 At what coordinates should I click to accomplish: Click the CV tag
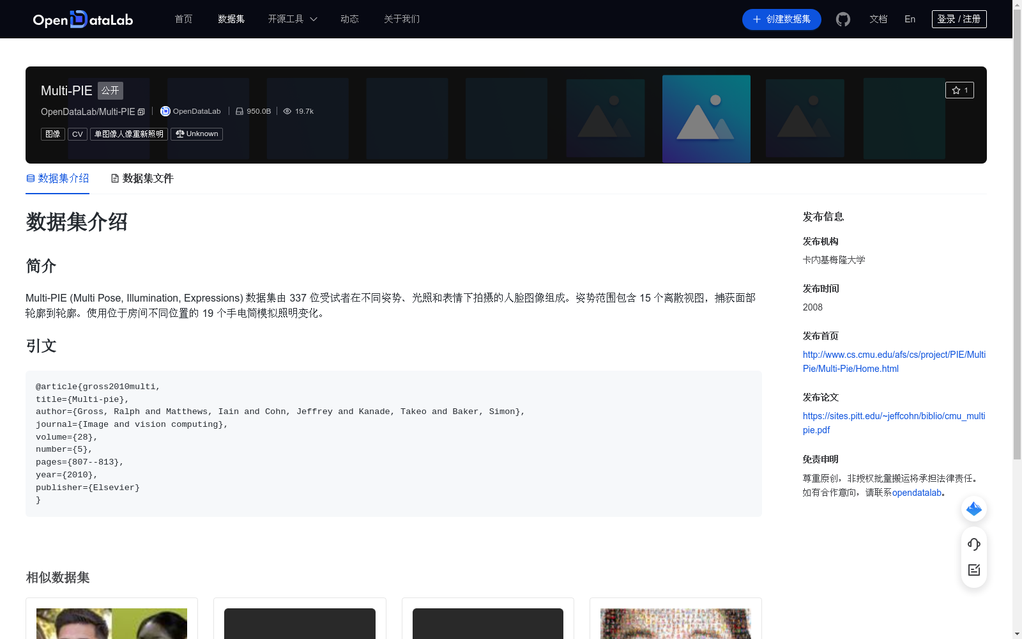pyautogui.click(x=77, y=134)
